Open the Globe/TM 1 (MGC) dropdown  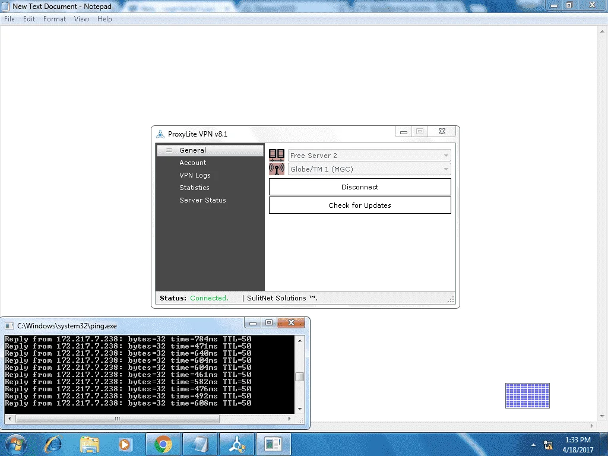[x=369, y=169]
